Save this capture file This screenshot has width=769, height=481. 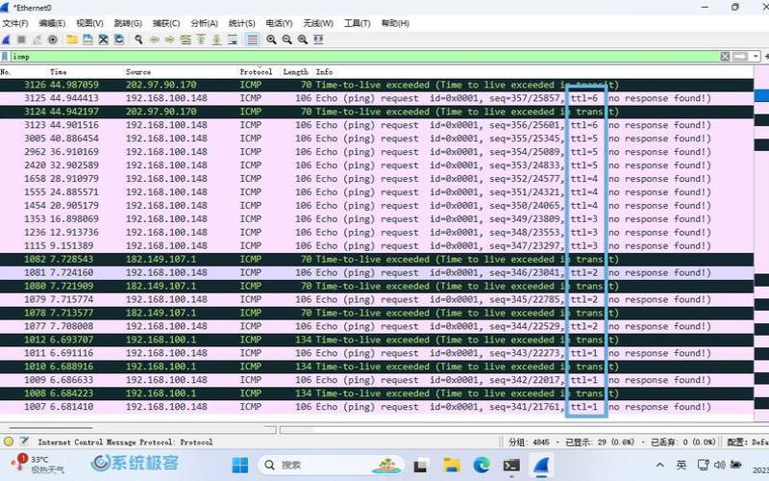87,39
